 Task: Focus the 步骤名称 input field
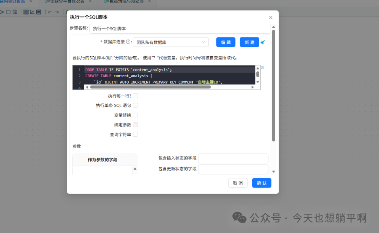click(180, 29)
